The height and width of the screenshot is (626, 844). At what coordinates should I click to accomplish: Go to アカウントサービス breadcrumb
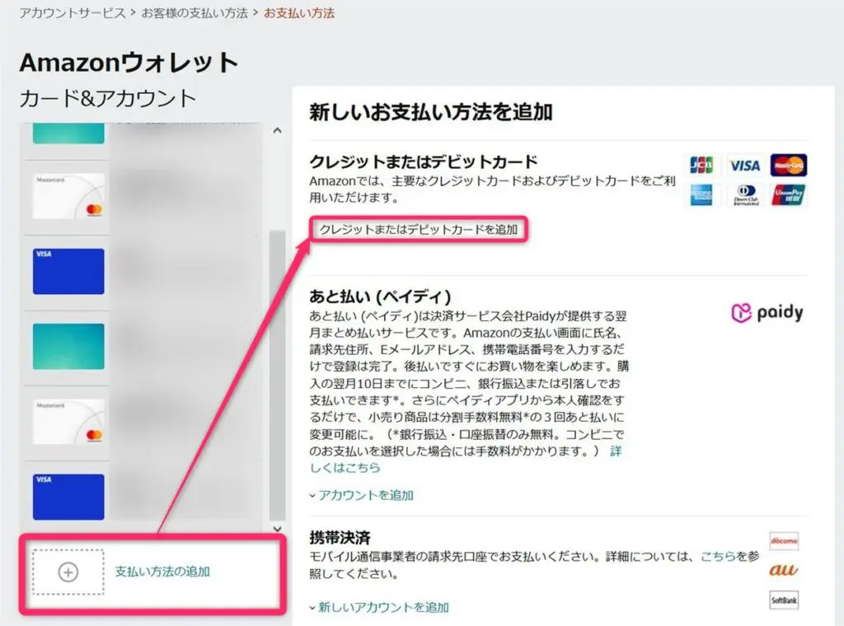point(73,13)
